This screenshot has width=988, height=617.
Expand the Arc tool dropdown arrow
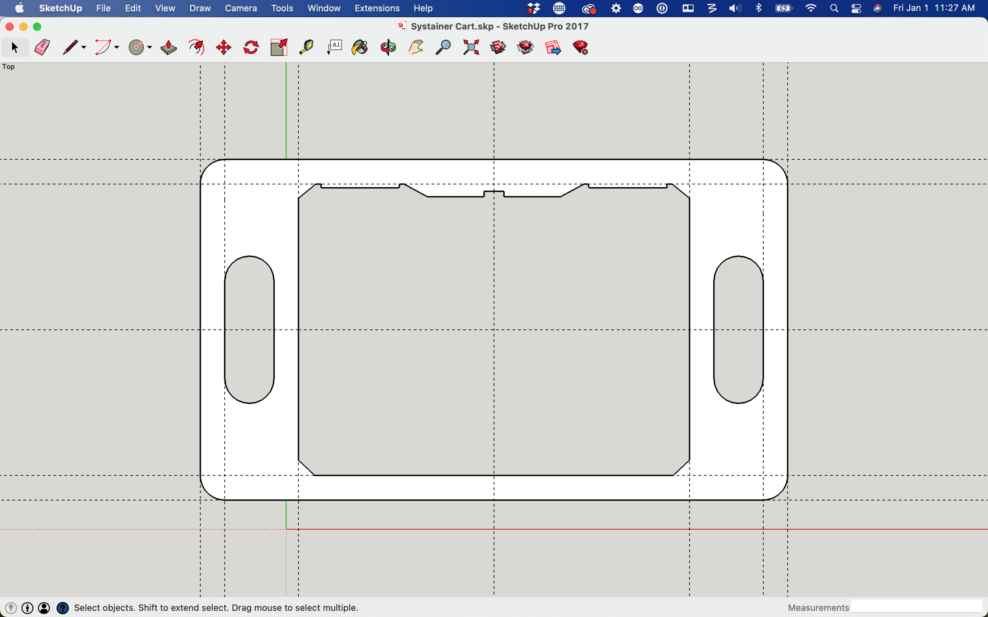point(117,48)
